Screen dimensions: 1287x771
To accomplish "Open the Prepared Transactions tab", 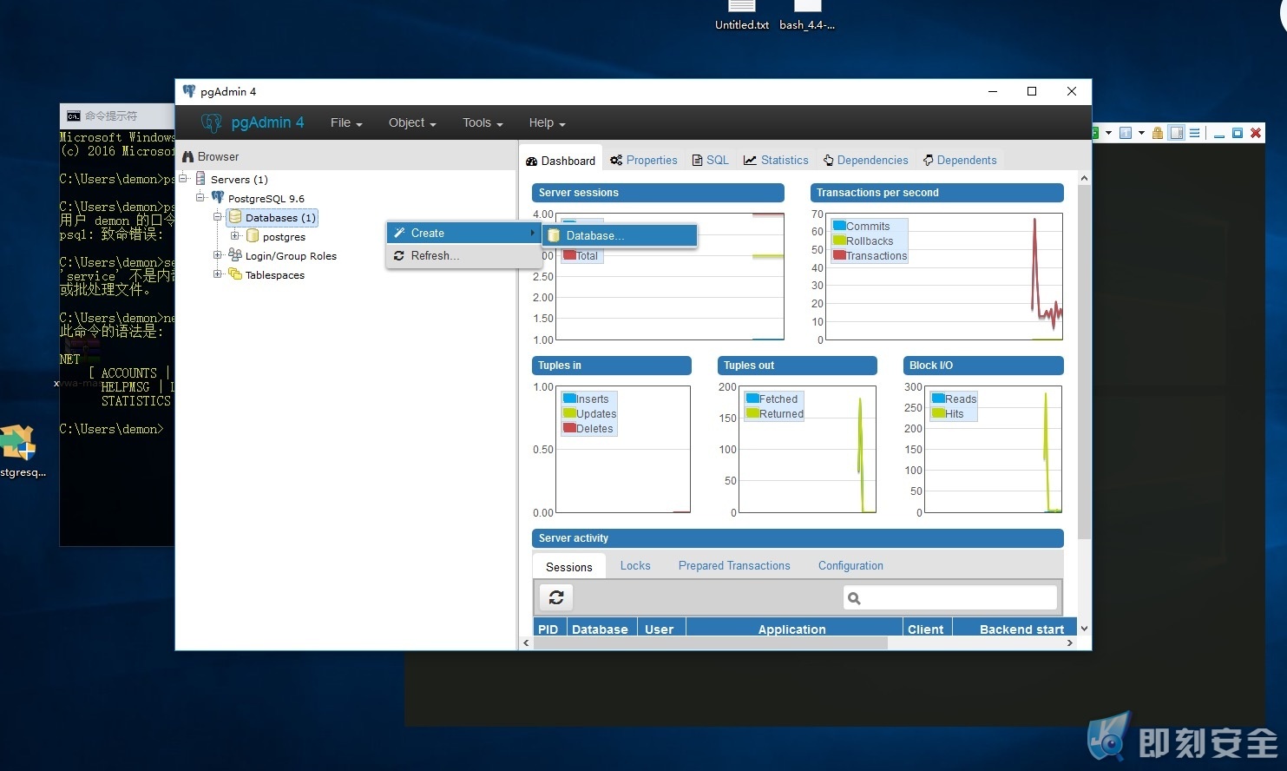I will point(734,566).
